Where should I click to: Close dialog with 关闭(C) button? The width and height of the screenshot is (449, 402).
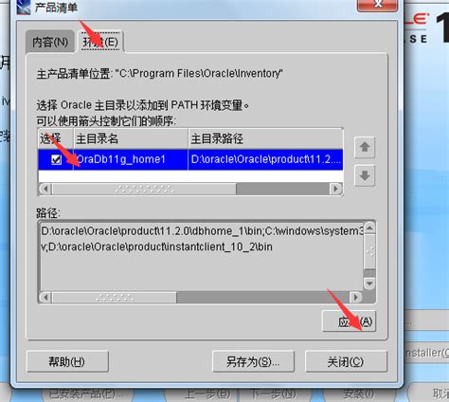tap(346, 361)
